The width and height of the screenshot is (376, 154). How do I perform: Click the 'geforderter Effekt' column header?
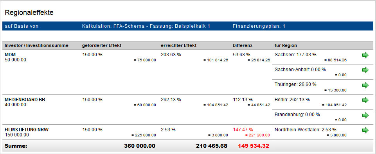(x=101, y=45)
